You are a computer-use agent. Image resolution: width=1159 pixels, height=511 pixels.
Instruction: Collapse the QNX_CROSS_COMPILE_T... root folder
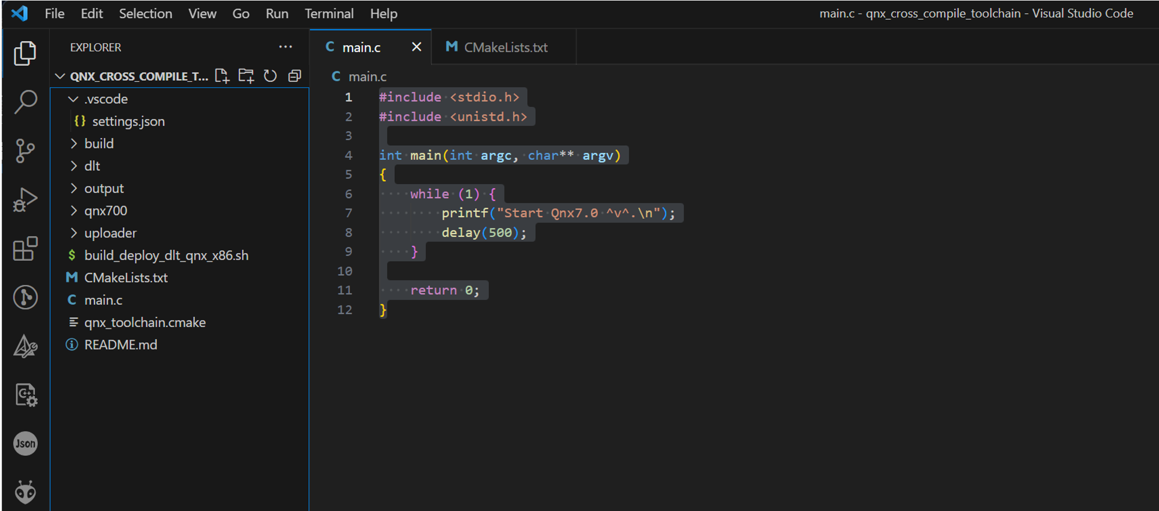tap(60, 76)
